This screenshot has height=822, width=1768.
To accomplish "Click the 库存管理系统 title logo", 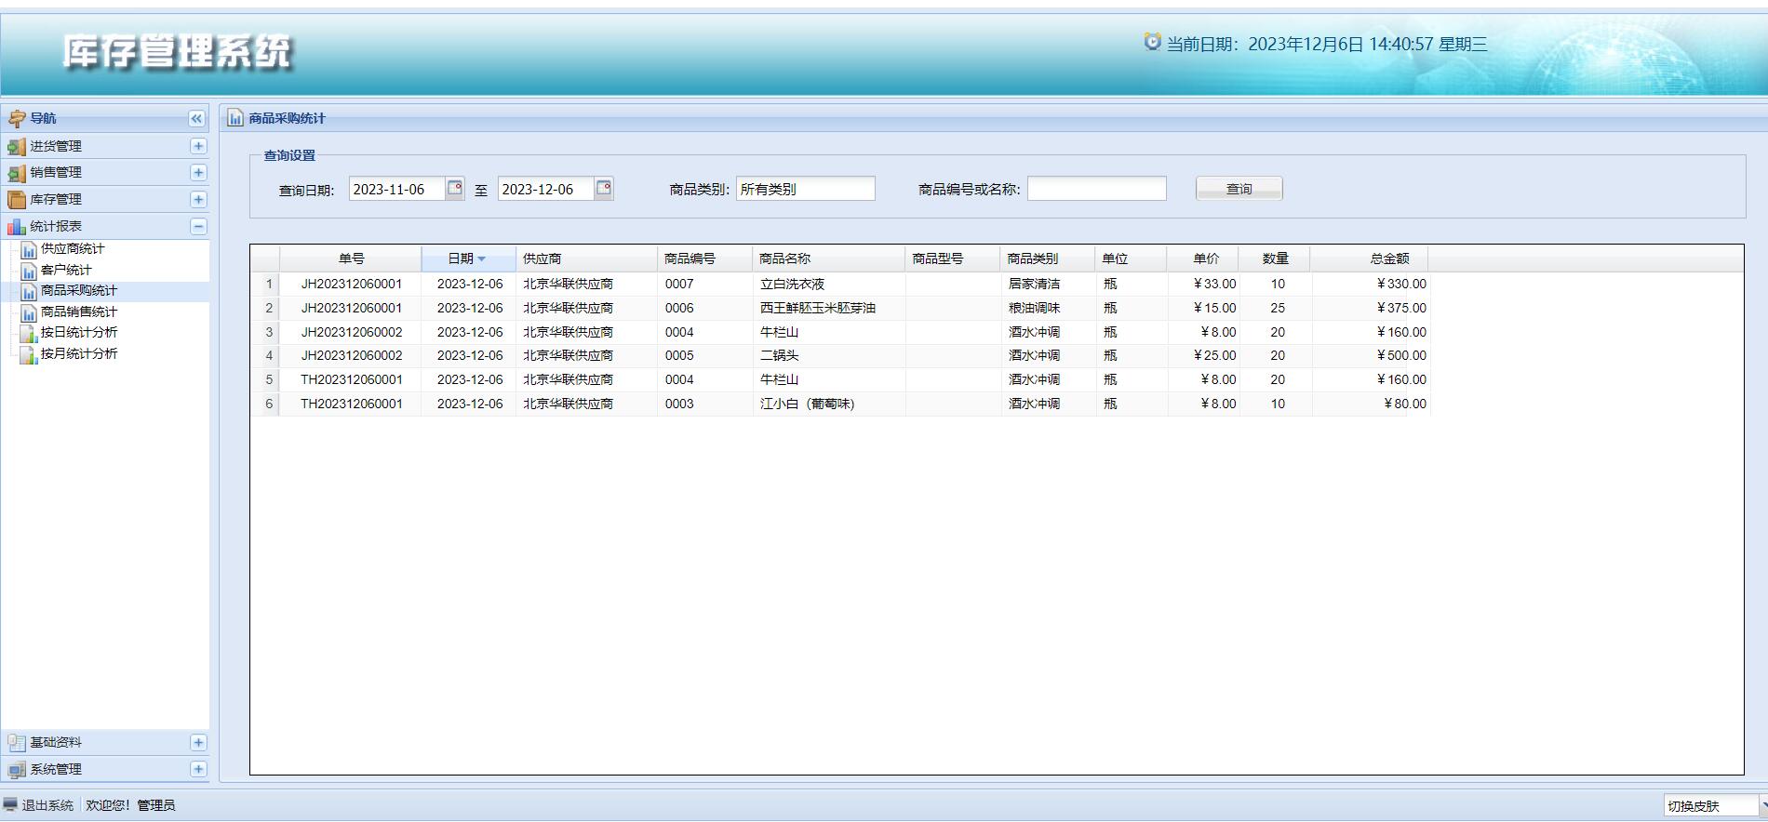I will [x=177, y=51].
